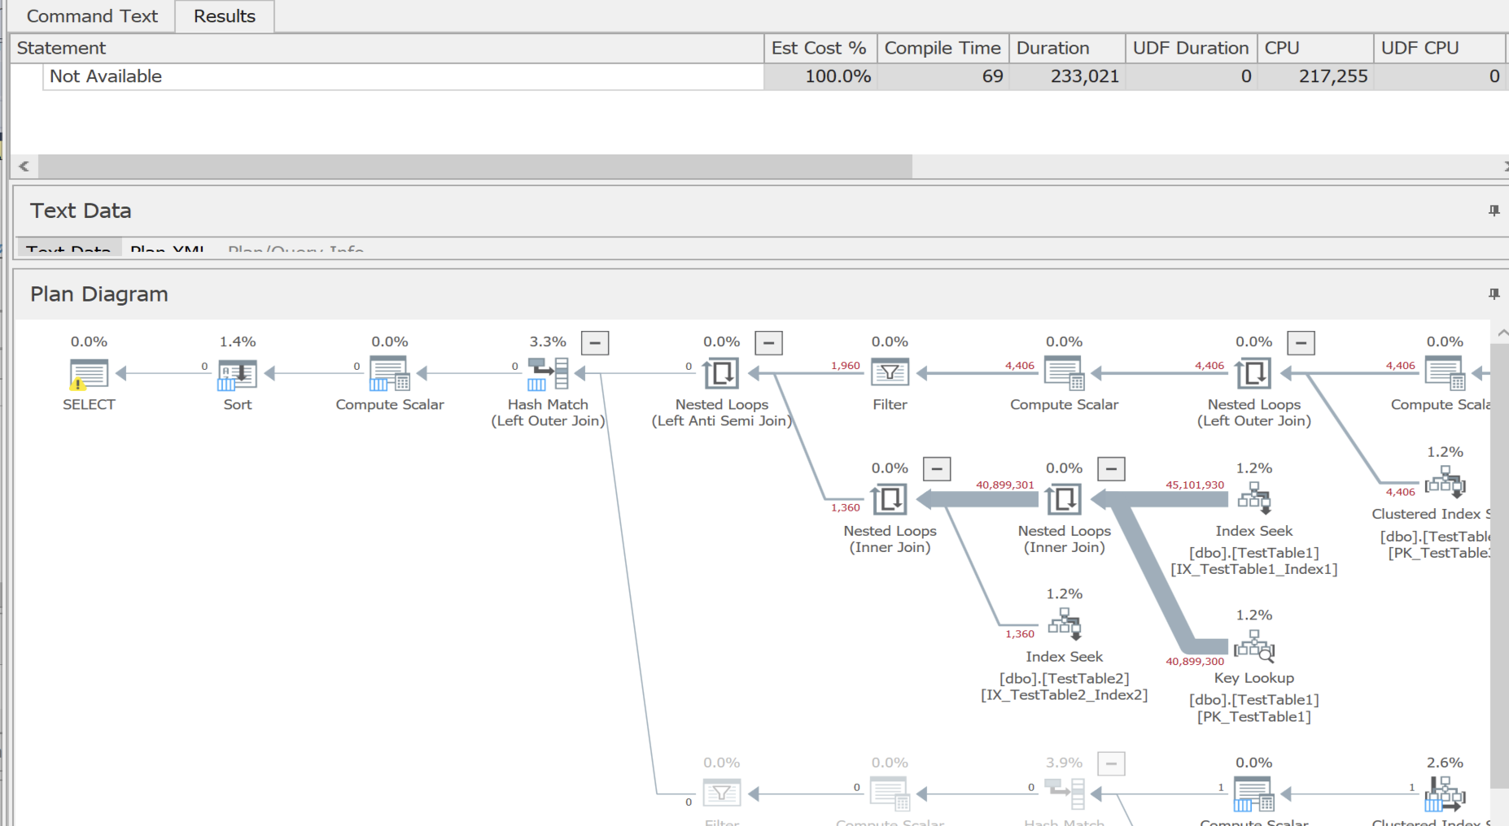Click the top Filter operator icon
The height and width of the screenshot is (826, 1509).
pos(890,374)
